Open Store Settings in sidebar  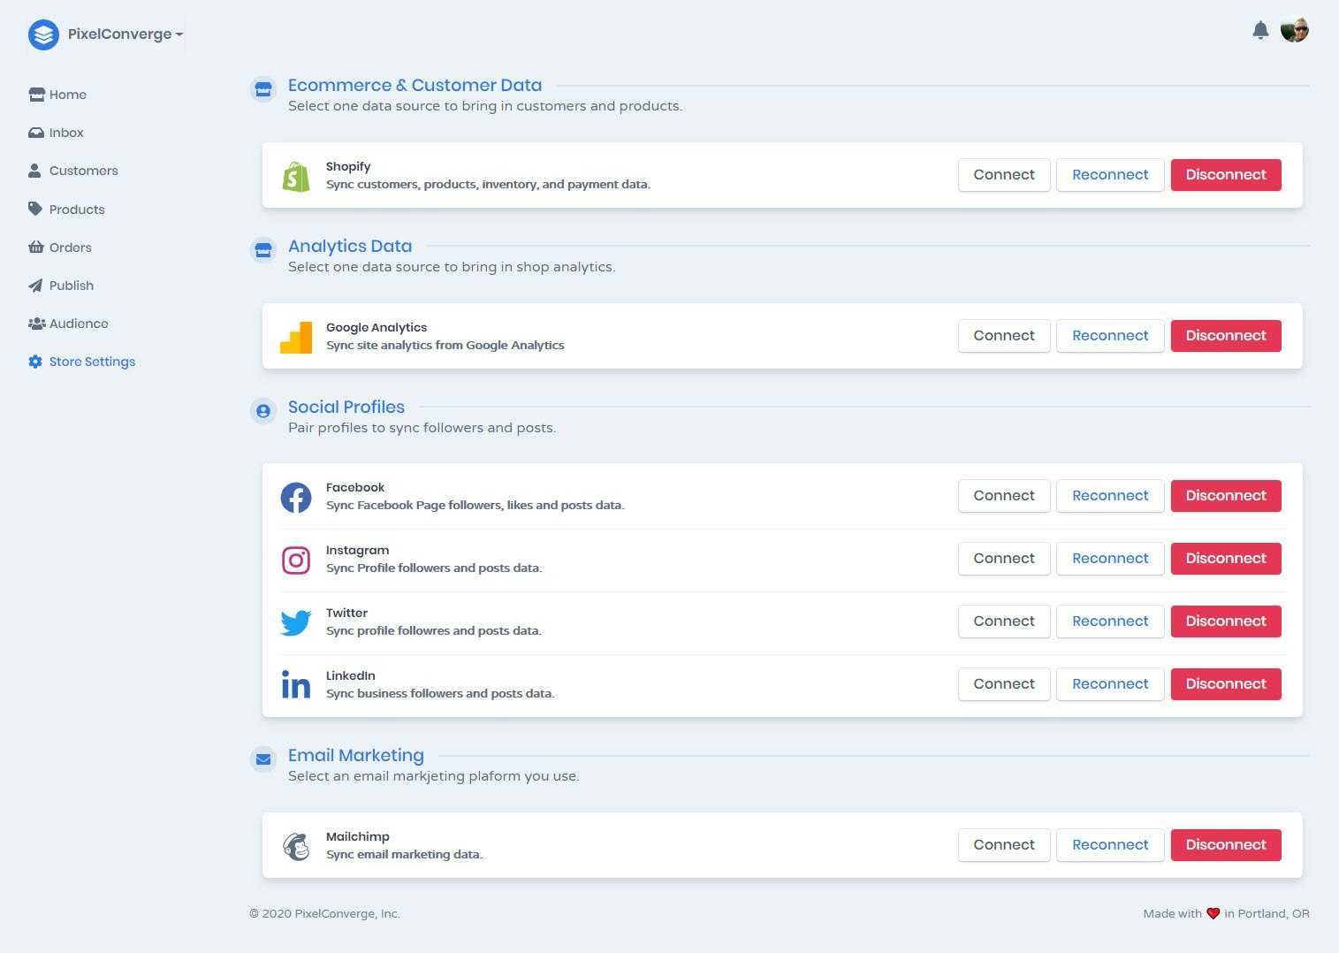[81, 362]
